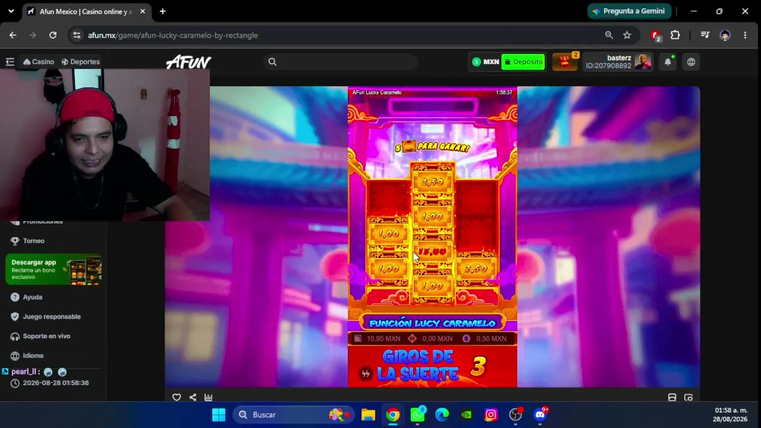Image resolution: width=761 pixels, height=428 pixels.
Task: Open the Chrome profile avatar
Action: pos(725,35)
